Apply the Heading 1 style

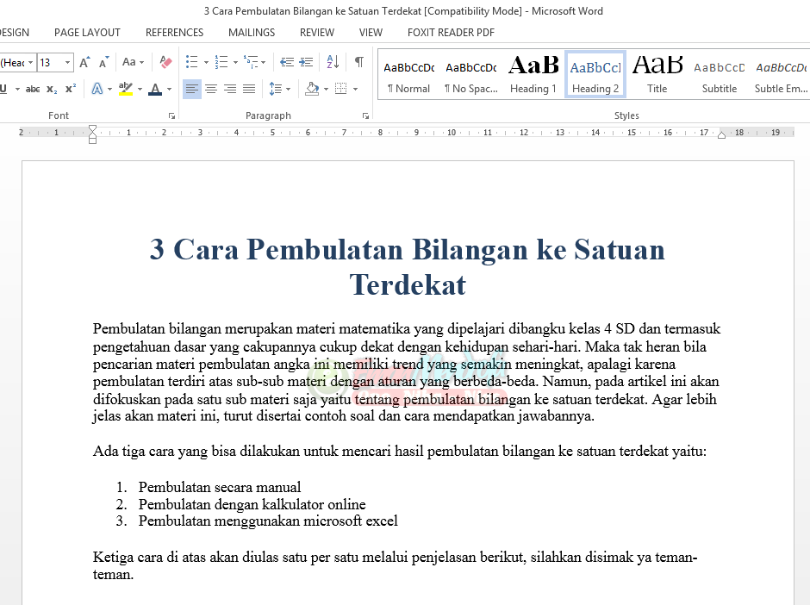tap(533, 73)
